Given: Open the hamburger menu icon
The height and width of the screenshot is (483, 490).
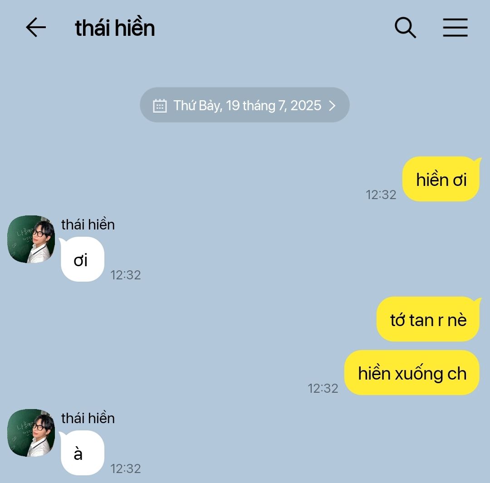Looking at the screenshot, I should [456, 28].
